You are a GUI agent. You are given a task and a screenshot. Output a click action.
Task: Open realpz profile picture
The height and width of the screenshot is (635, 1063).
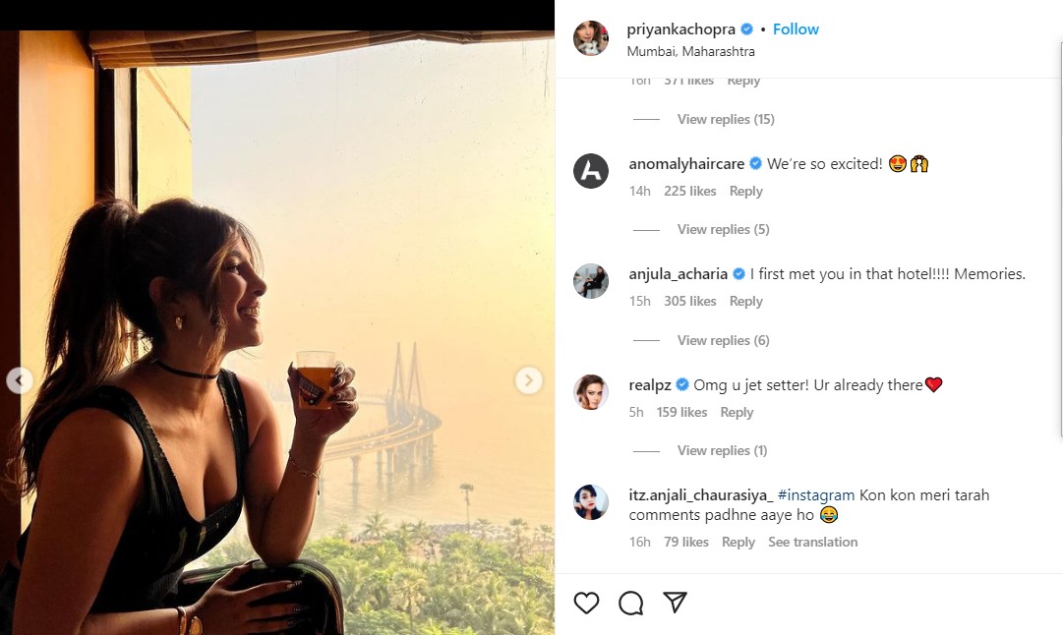[591, 392]
